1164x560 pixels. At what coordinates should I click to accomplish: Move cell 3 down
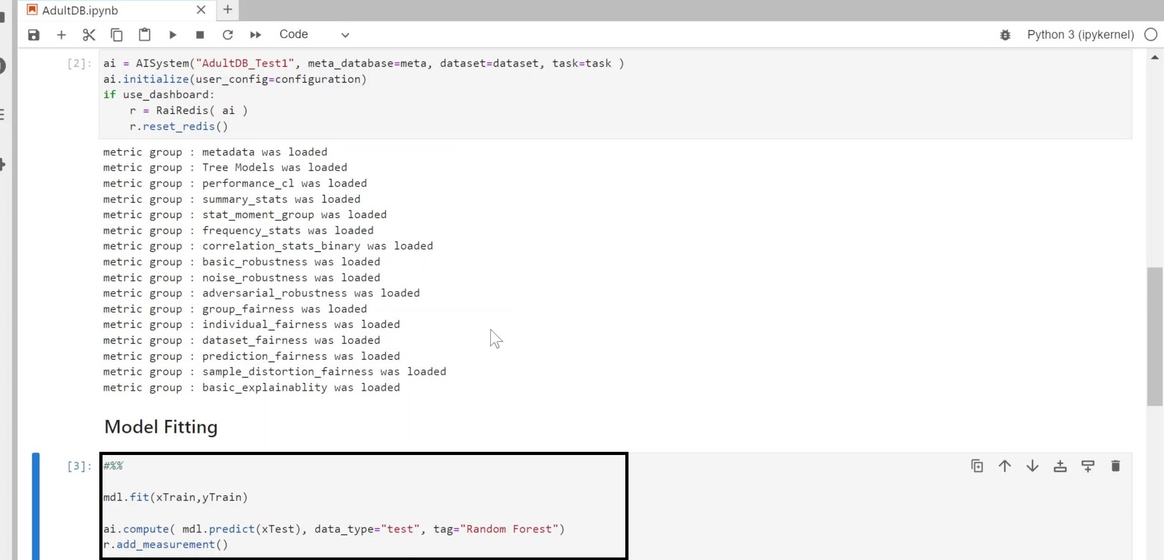pos(1033,466)
